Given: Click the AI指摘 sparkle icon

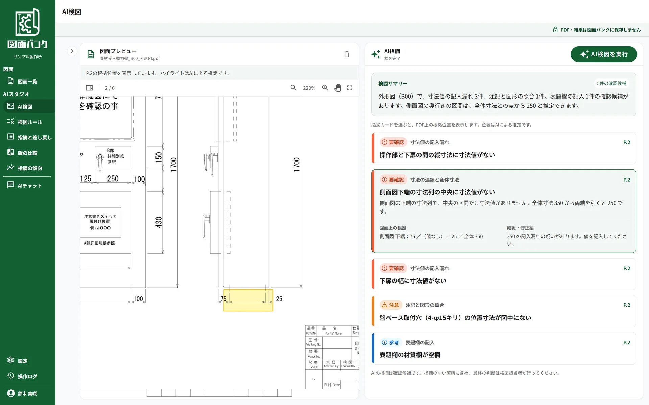Looking at the screenshot, I should click(376, 54).
